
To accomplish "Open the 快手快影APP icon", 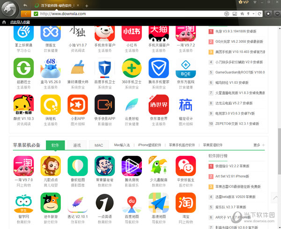I will tap(104, 104).
